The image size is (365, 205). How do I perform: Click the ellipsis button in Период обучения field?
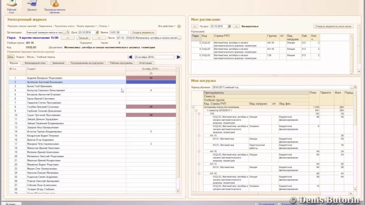pyautogui.click(x=352, y=87)
